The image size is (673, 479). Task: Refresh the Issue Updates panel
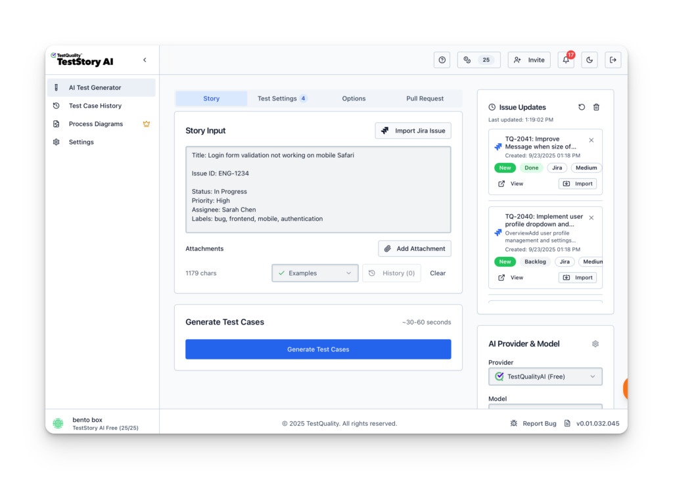click(x=580, y=107)
